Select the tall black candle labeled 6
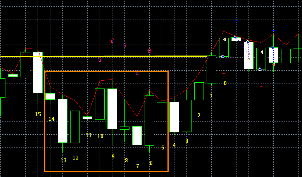The image size is (302, 177). click(150, 120)
